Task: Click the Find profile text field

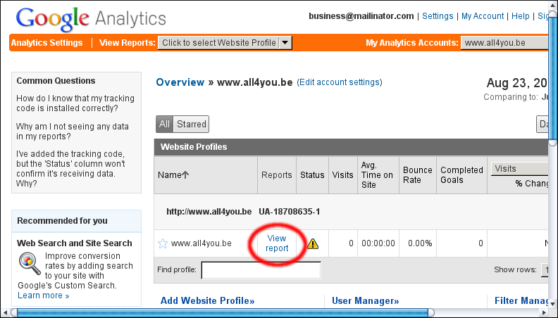Action: point(261,270)
